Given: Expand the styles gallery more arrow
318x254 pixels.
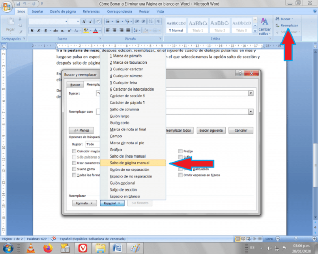Looking at the screenshot, I should point(255,31).
